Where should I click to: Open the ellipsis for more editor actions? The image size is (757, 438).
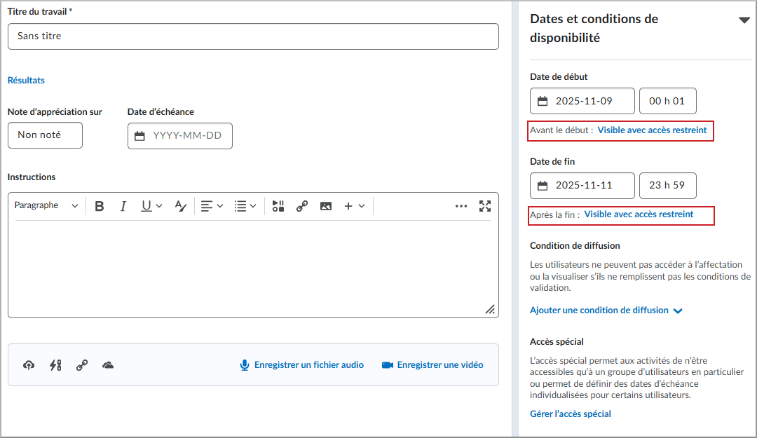click(x=461, y=205)
